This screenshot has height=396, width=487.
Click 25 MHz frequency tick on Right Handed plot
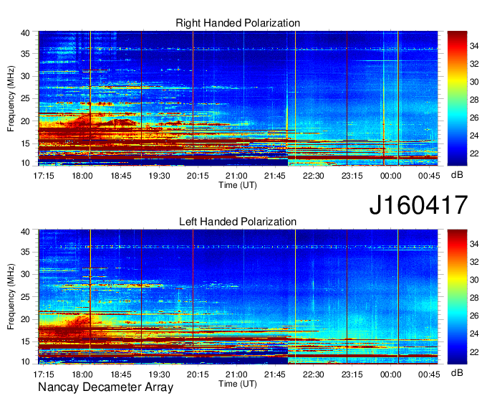click(25, 99)
